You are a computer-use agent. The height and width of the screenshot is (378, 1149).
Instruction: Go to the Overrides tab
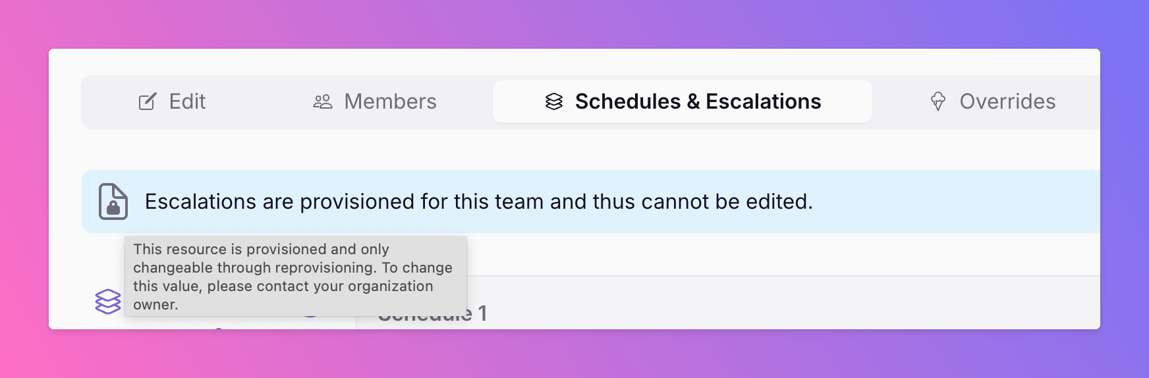coord(993,101)
